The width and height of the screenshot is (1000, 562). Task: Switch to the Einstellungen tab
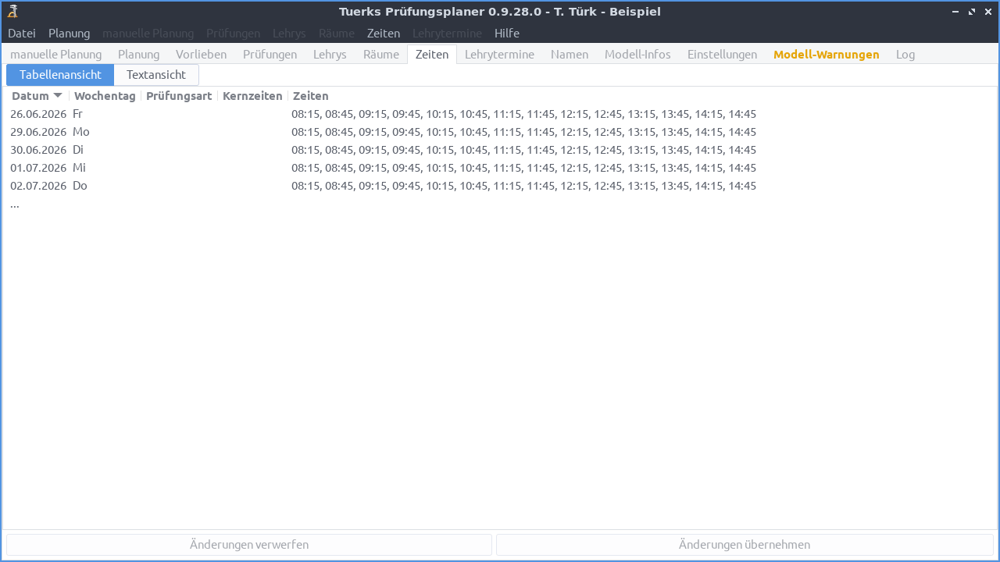click(x=722, y=54)
